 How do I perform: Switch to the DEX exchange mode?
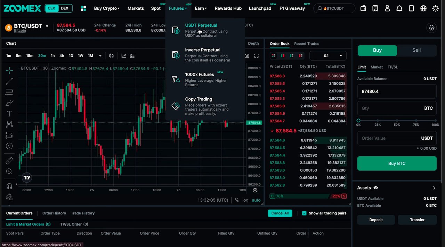click(65, 8)
